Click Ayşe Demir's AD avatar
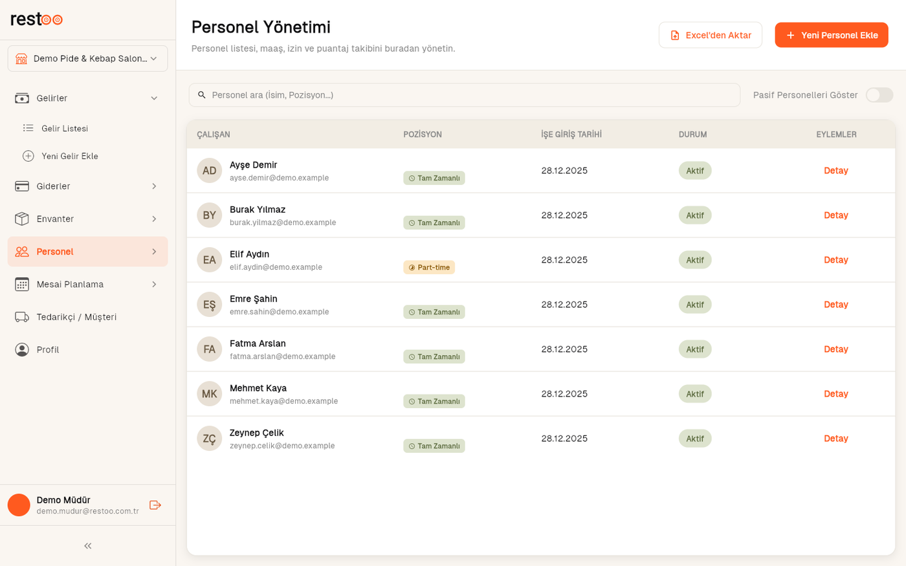 209,171
